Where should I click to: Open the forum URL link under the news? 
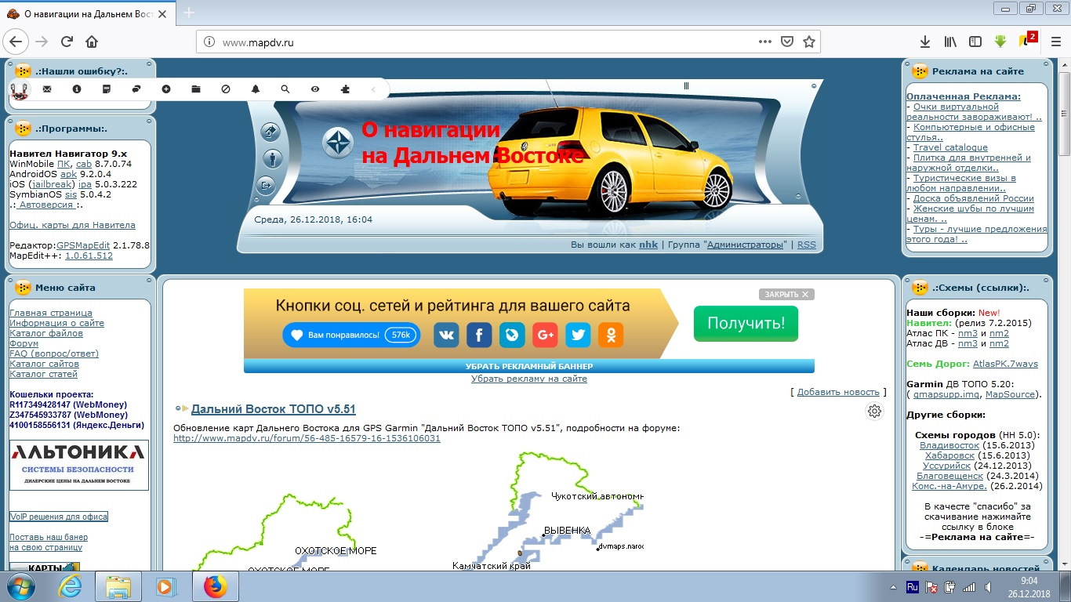point(307,438)
